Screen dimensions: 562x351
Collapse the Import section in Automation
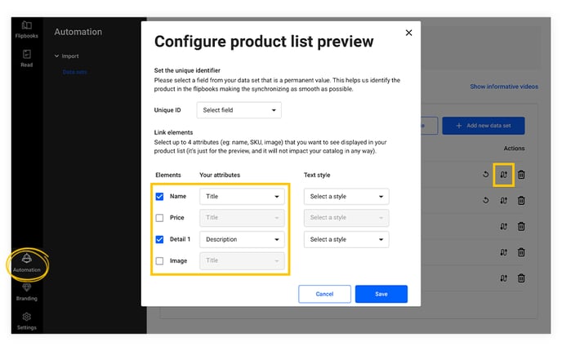point(67,56)
